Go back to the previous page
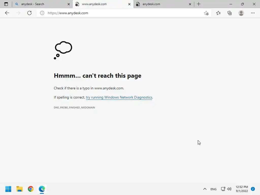Screen dimensions: 260x195 click(x=7, y=13)
